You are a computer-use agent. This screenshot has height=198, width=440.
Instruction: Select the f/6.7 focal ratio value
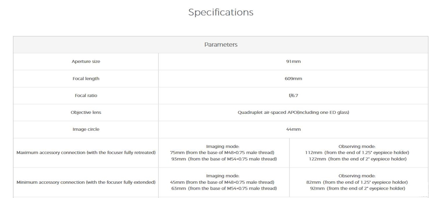point(293,95)
